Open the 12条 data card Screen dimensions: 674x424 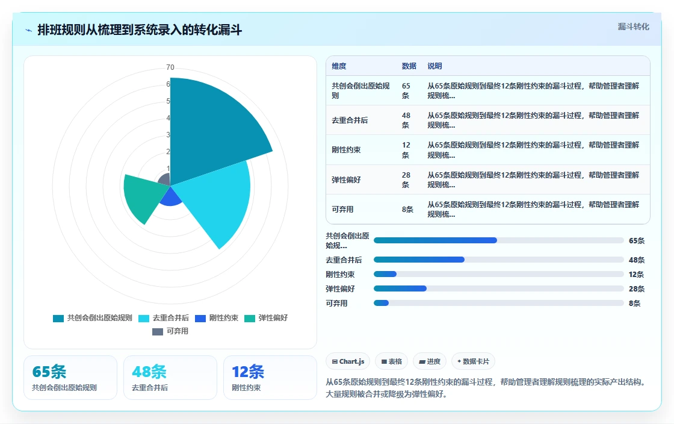coord(270,378)
